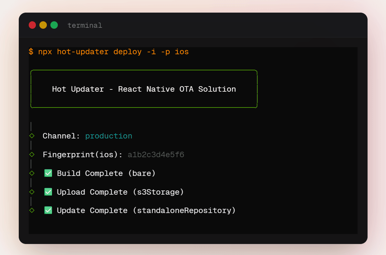Click the 'Build Complete (bare)' line
The height and width of the screenshot is (255, 386).
pyautogui.click(x=106, y=173)
